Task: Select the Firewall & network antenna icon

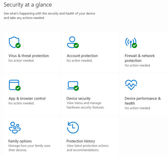Action: click(131, 43)
